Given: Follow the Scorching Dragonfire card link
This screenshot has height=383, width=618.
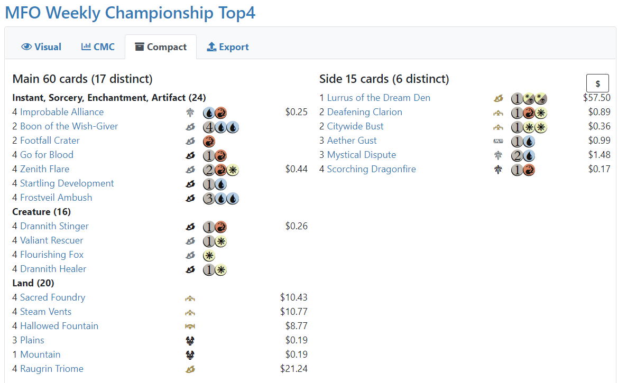Looking at the screenshot, I should 371,169.
